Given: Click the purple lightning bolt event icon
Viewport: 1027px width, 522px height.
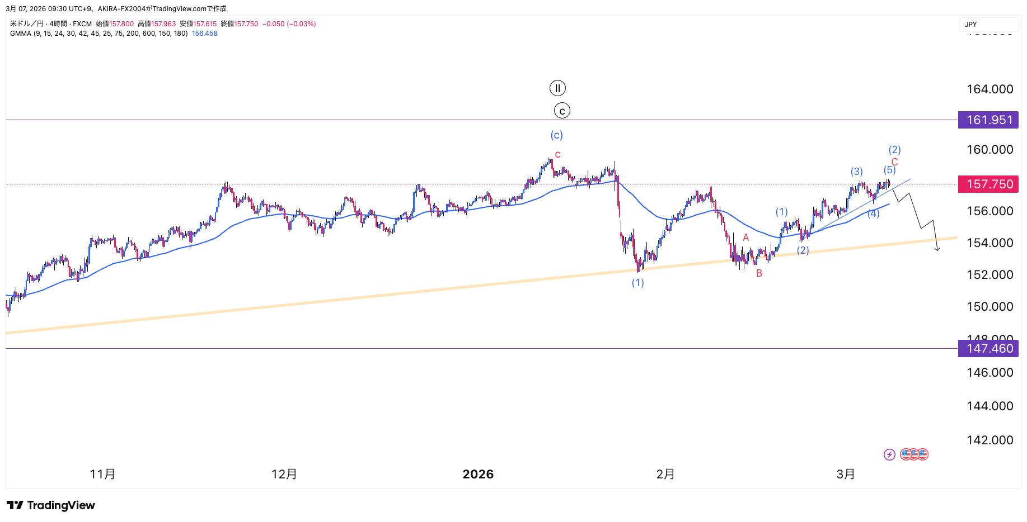Looking at the screenshot, I should 889,454.
